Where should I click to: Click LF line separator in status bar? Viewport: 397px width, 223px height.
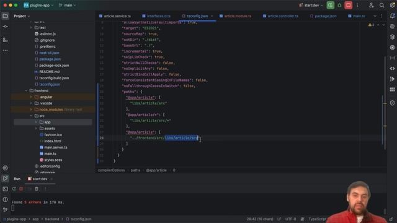[x=279, y=219]
